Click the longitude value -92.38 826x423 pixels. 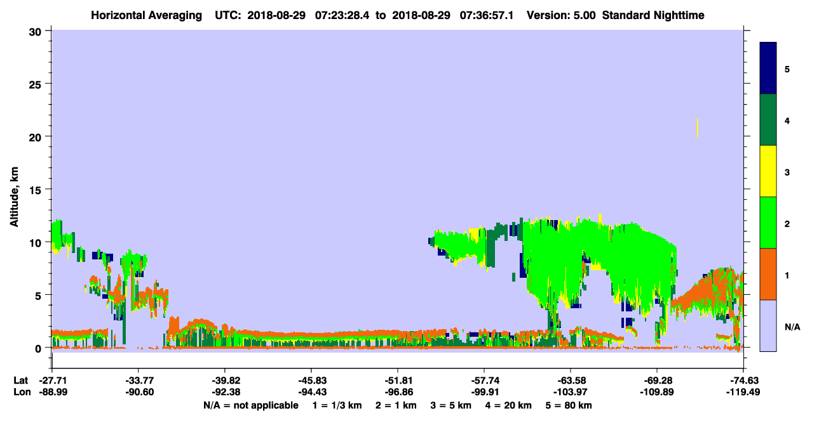tap(225, 392)
